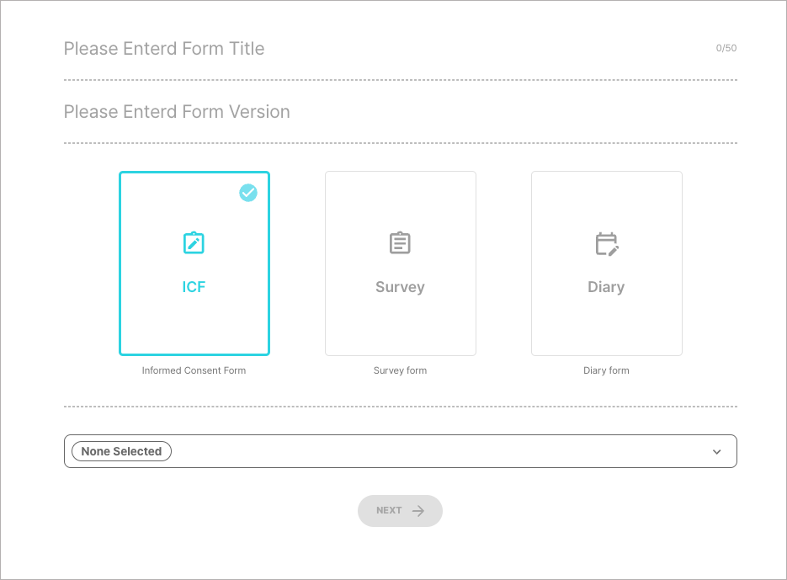The width and height of the screenshot is (787, 580).
Task: Click the ICF clipboard pencil icon
Action: (194, 243)
